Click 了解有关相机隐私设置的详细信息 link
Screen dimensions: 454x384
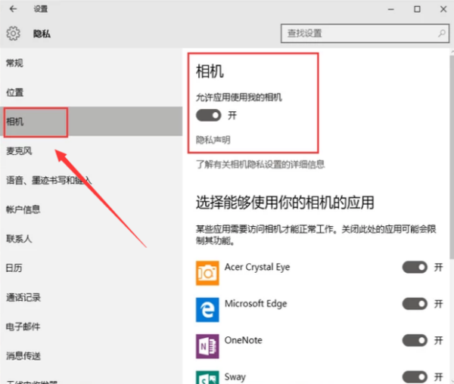click(x=260, y=164)
